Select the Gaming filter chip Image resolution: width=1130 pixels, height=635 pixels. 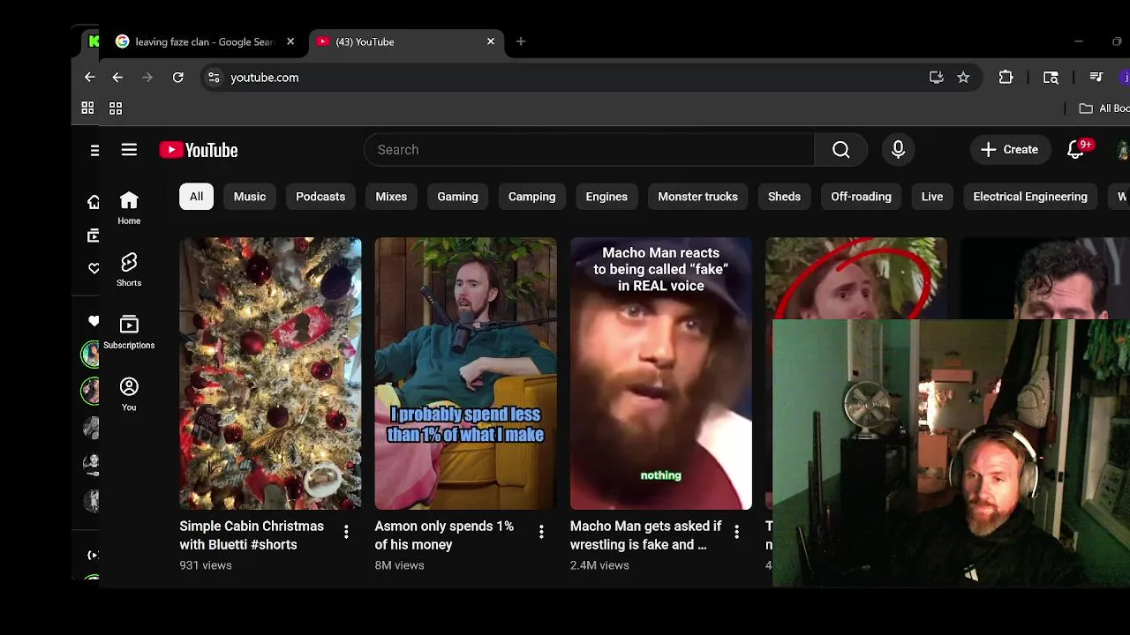(457, 197)
